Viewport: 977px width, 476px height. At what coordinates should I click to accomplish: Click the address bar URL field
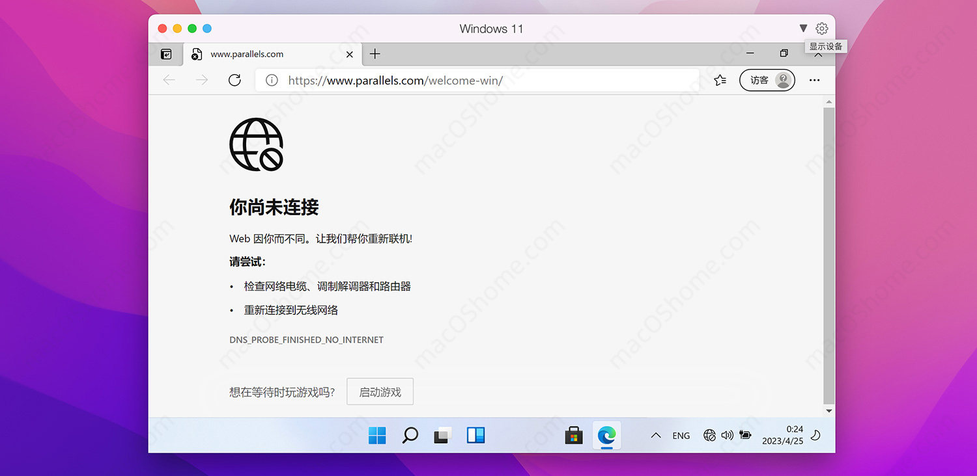[456, 80]
